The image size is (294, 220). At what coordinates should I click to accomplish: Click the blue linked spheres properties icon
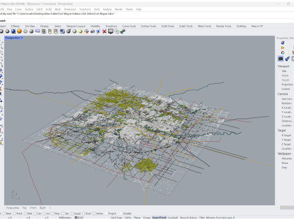287,59
